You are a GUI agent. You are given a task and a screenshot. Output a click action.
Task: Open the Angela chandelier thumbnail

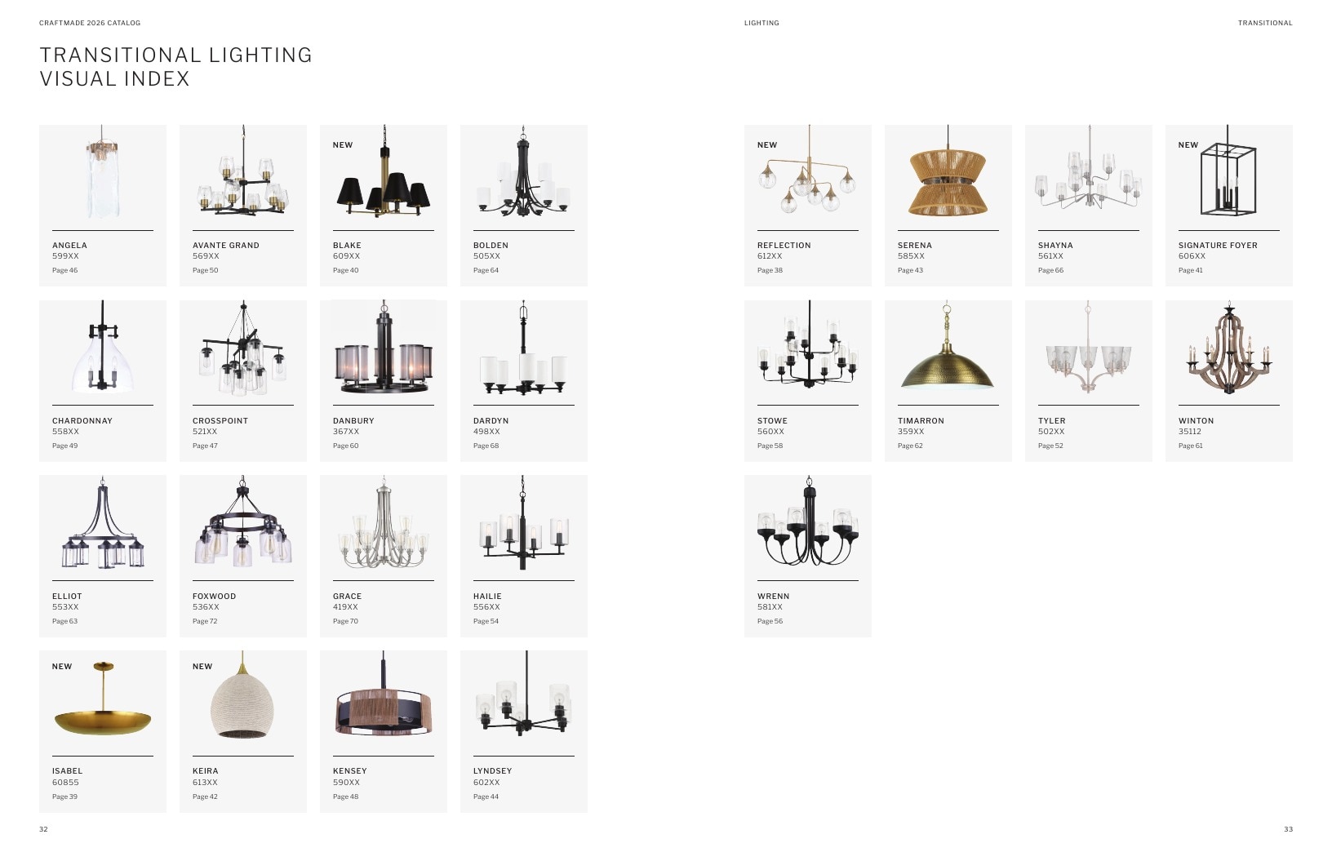pos(102,172)
